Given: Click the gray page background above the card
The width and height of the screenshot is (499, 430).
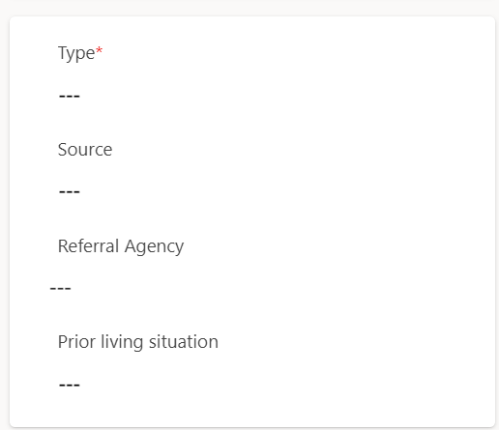Looking at the screenshot, I should [249, 7].
